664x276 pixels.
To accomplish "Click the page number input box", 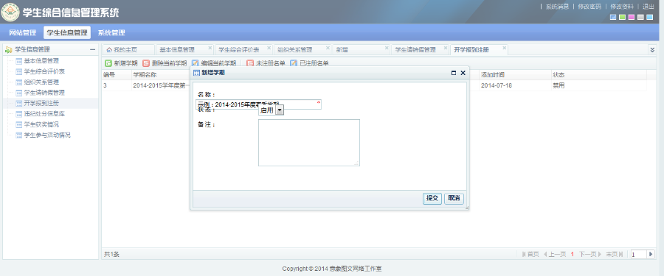I will [x=638, y=254].
